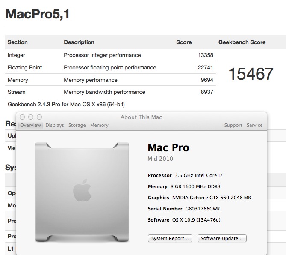This screenshot has height=255, width=286.
Task: Click 'Processor integer performance' description
Action: pos(102,55)
